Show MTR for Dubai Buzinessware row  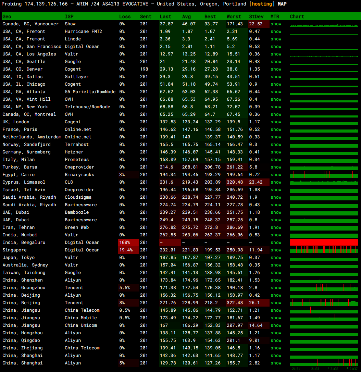[x=276, y=220]
